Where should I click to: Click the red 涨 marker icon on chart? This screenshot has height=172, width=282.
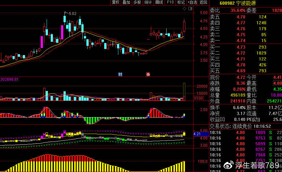click(148, 74)
